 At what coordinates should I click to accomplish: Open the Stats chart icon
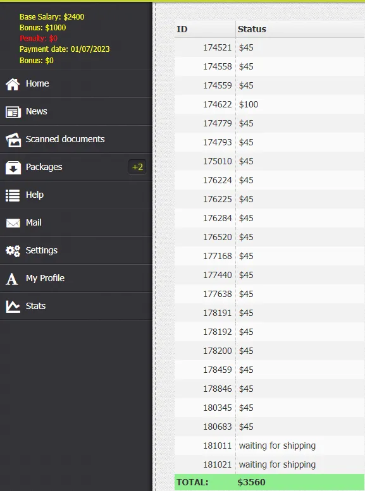point(13,306)
